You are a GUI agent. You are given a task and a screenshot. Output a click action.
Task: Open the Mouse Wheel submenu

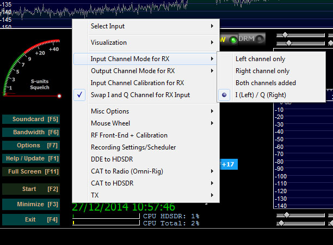[x=146, y=123]
